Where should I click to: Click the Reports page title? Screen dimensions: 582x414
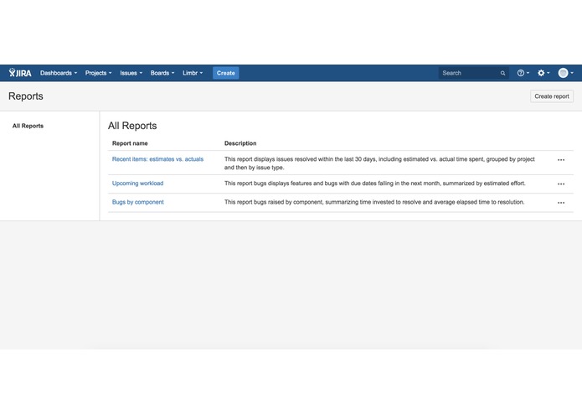coord(26,96)
